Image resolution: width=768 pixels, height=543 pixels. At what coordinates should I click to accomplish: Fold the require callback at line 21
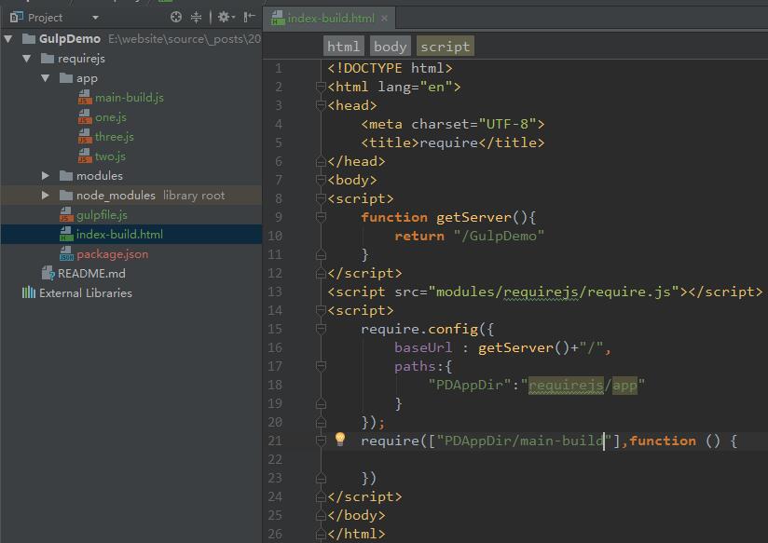[321, 441]
